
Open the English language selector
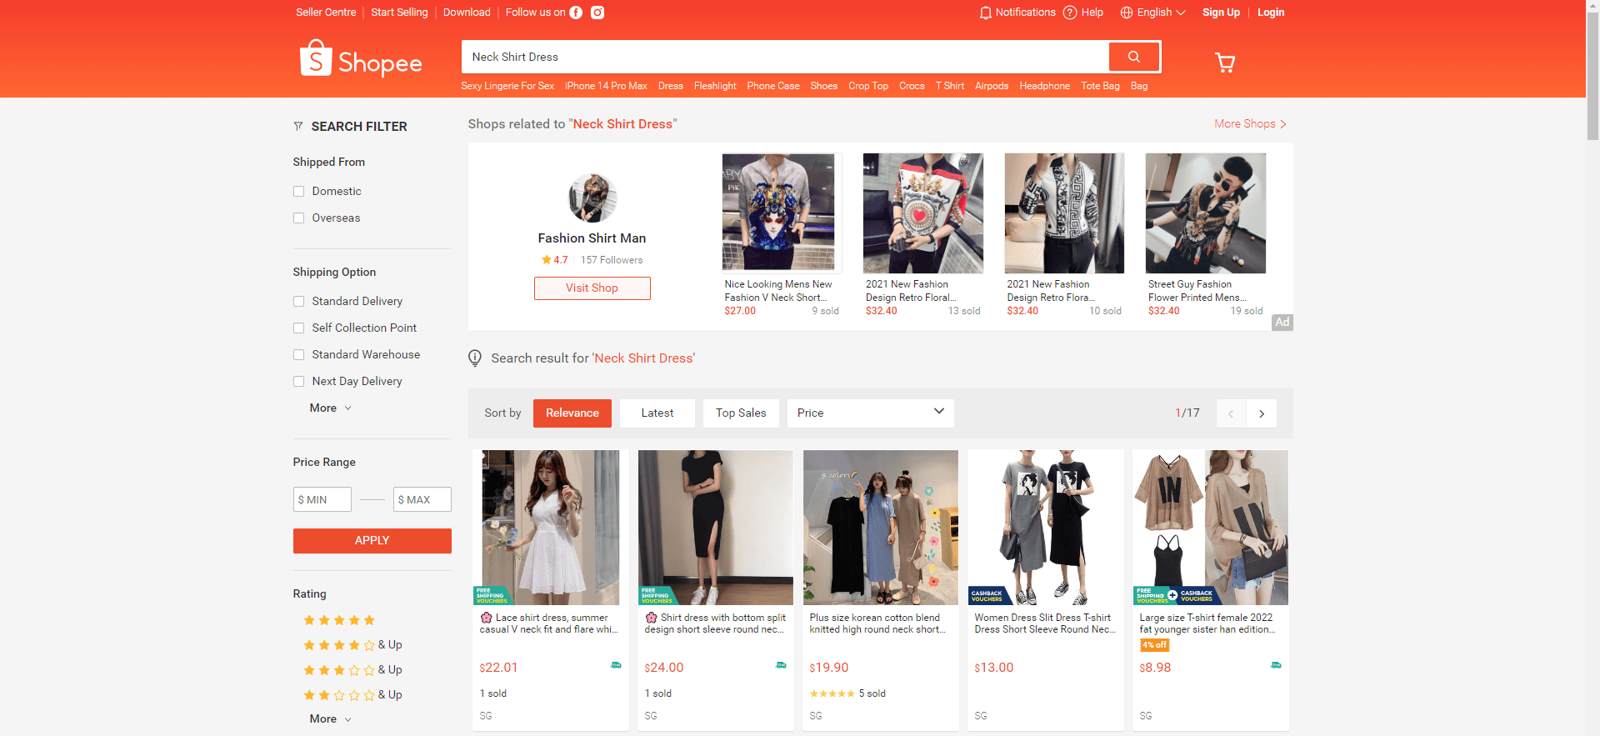coord(1152,13)
